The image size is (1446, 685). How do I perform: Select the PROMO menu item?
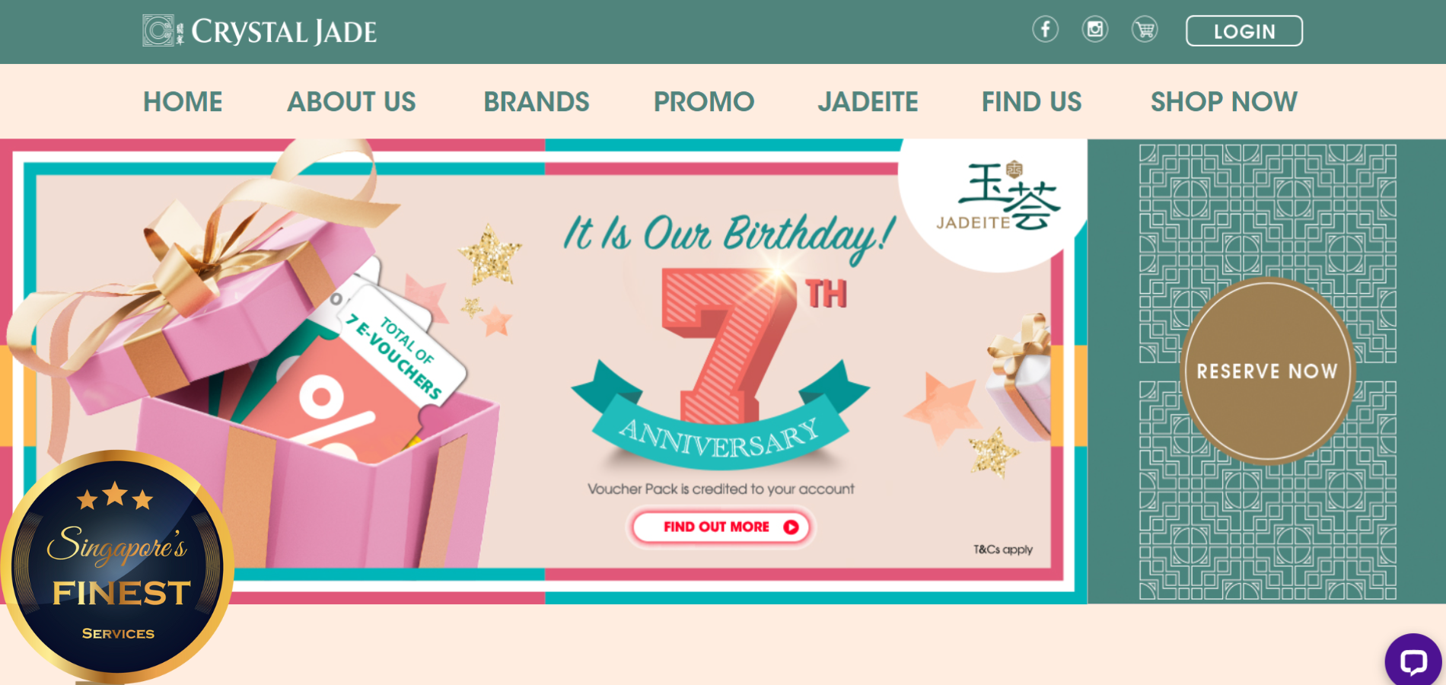coord(704,101)
